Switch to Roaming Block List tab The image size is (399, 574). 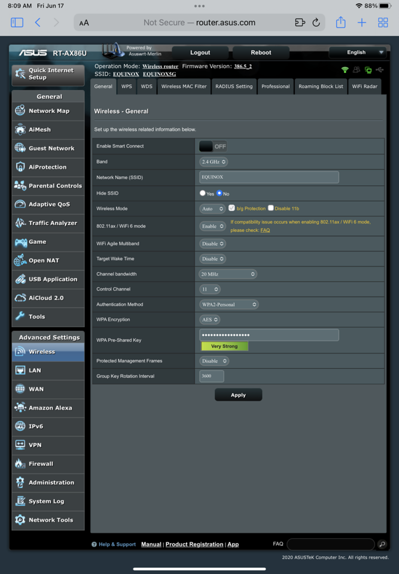(321, 86)
